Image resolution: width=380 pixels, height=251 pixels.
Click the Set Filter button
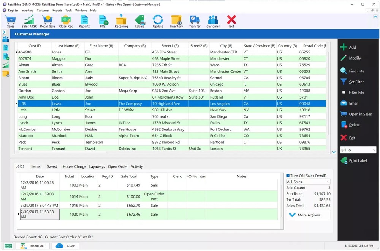(354, 82)
